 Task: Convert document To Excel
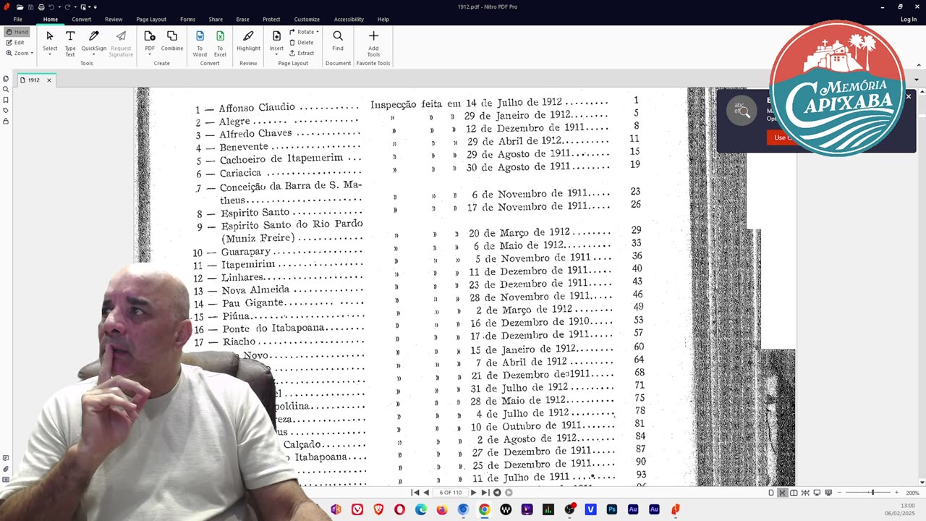(x=220, y=43)
